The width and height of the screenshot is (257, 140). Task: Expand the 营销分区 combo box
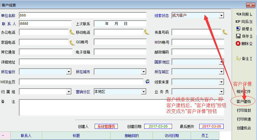point(143,92)
